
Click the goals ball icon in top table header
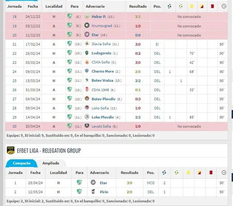click(170, 6)
